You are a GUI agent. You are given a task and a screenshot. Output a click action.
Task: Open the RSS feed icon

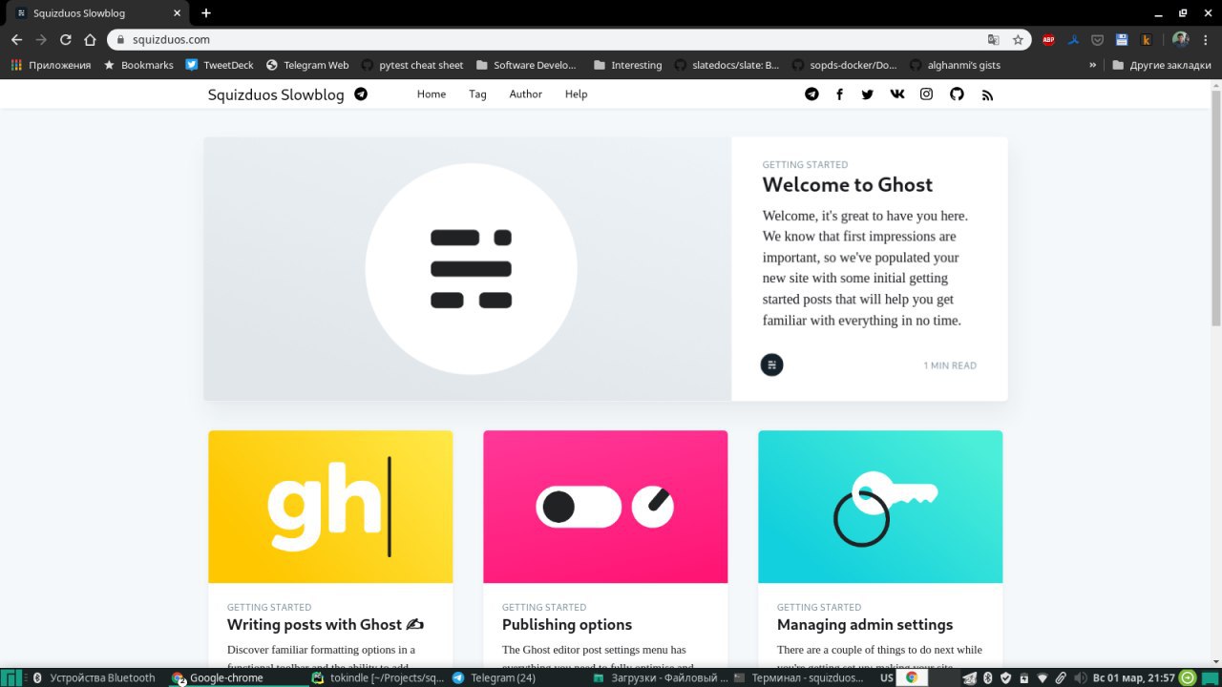click(x=987, y=95)
